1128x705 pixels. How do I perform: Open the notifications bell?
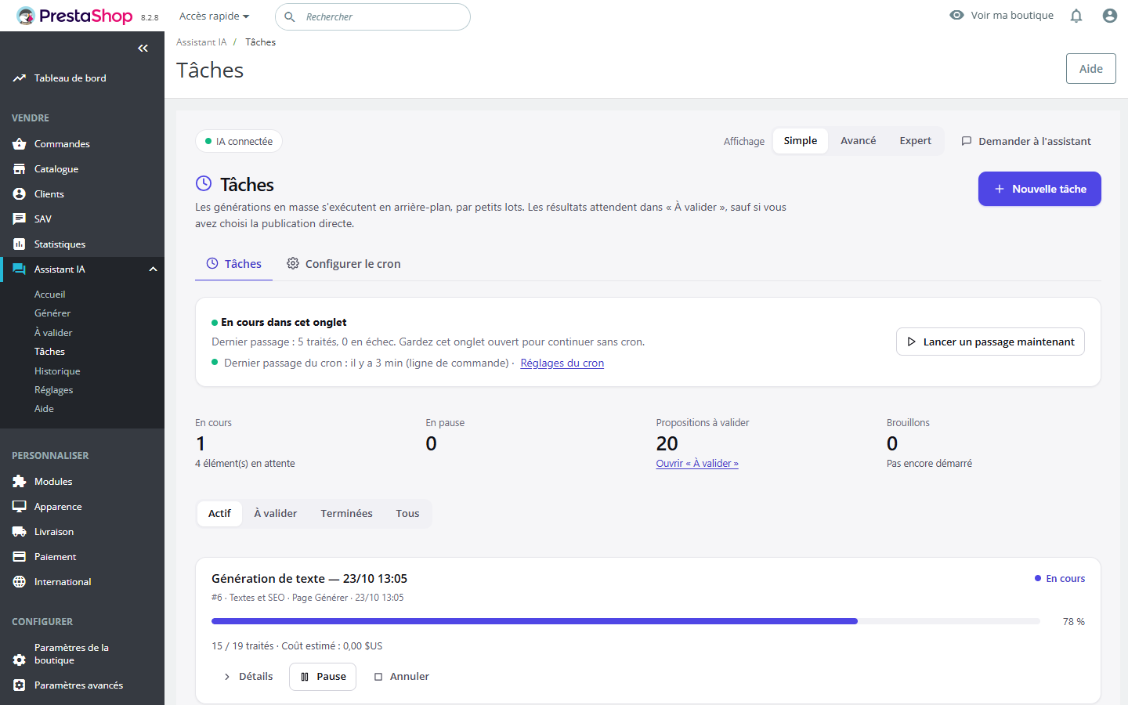(1076, 16)
